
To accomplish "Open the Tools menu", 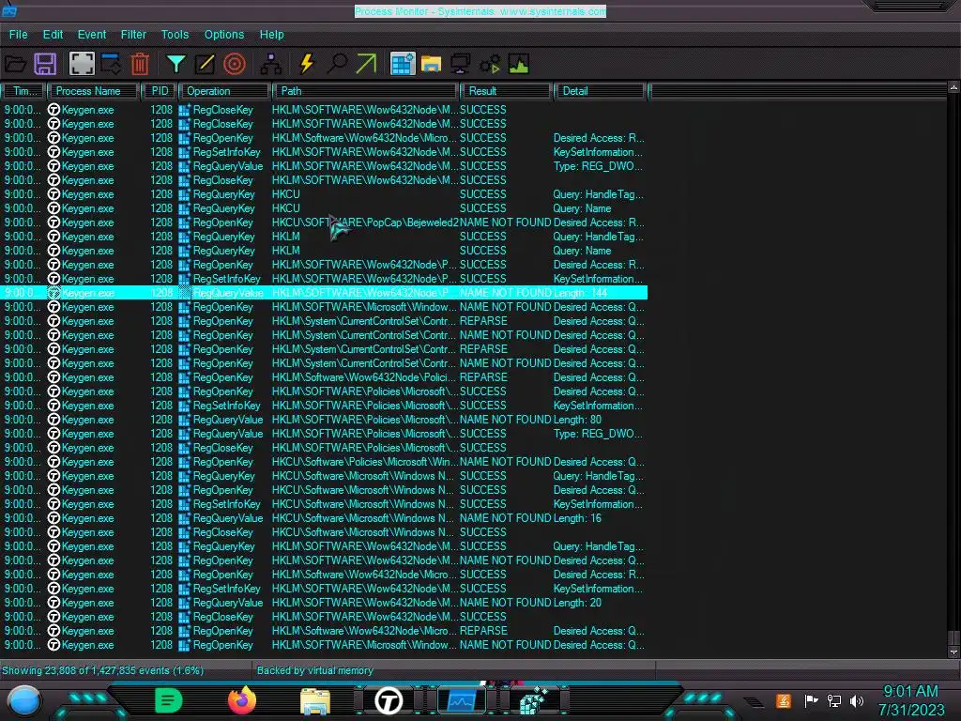I will [x=175, y=35].
